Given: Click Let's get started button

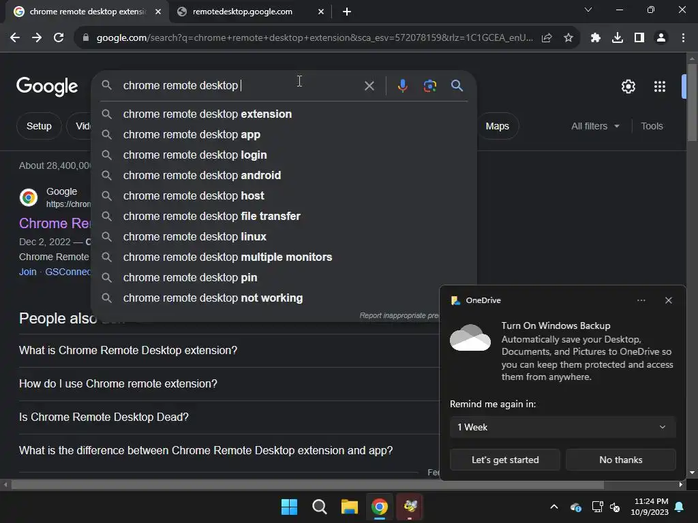Looking at the screenshot, I should 505,460.
